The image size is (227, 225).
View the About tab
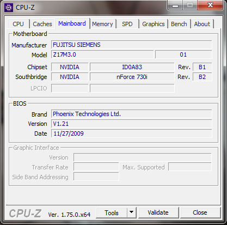click(x=202, y=24)
